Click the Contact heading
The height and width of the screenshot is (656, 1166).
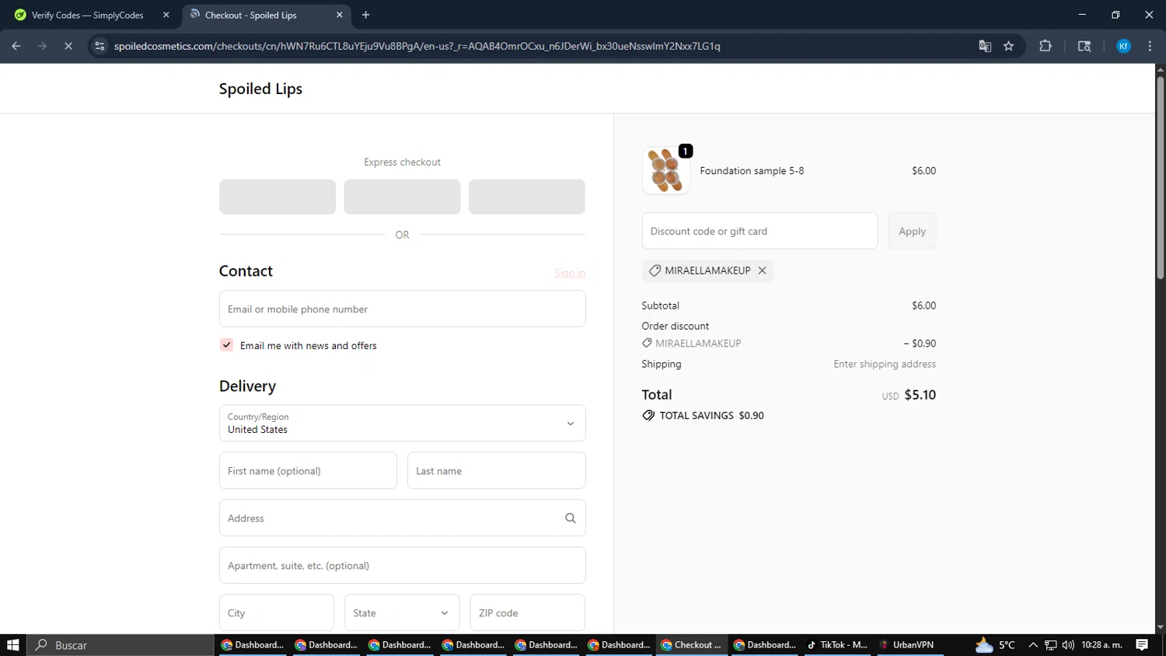[x=246, y=271]
